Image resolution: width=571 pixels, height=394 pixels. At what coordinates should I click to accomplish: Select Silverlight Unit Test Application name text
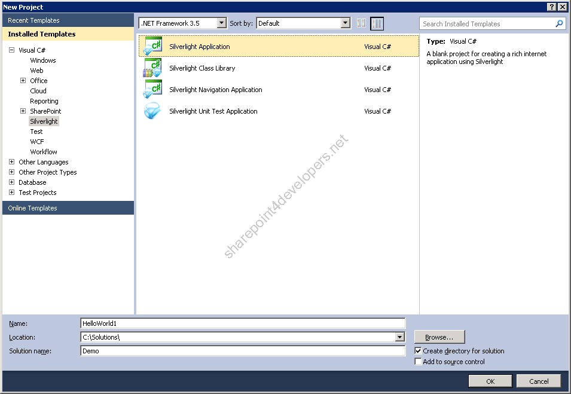(213, 111)
